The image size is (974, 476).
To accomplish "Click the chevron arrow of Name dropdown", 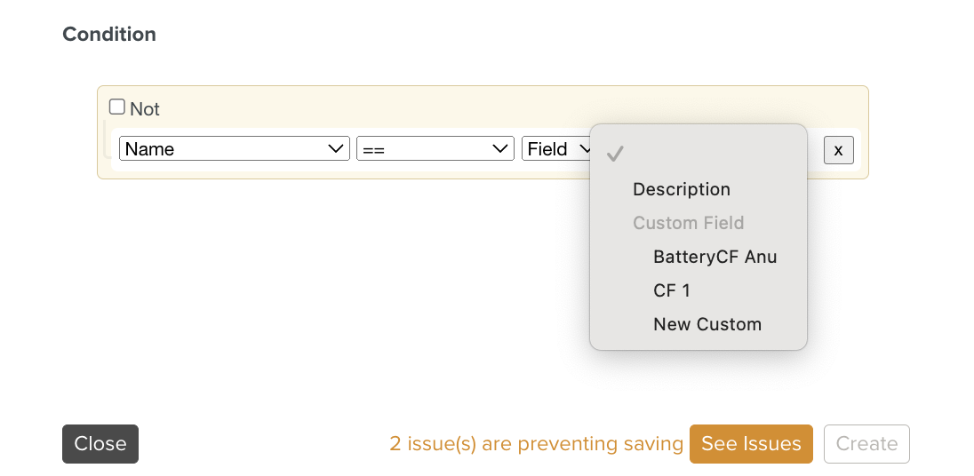I will pyautogui.click(x=337, y=149).
